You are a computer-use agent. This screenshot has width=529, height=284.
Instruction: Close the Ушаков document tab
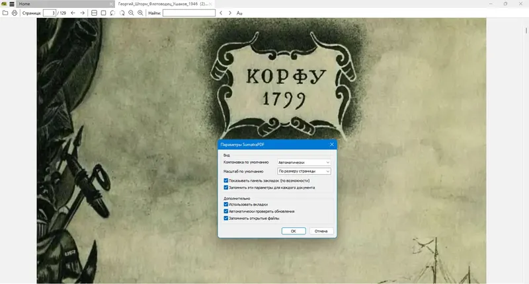click(x=210, y=4)
